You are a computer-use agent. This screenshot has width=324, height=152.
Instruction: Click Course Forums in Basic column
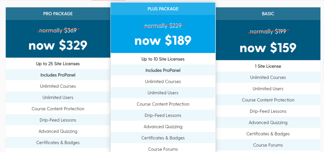click(x=268, y=145)
